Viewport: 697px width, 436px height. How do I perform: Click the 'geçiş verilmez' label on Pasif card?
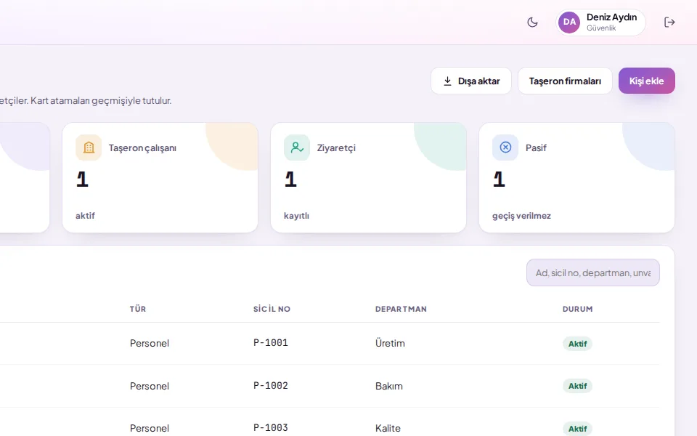point(521,216)
